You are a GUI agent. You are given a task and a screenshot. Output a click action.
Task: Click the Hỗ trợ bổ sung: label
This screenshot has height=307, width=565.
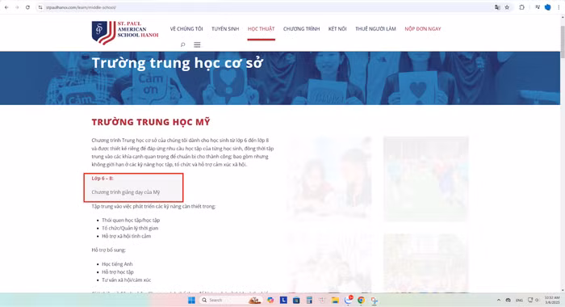point(108,250)
